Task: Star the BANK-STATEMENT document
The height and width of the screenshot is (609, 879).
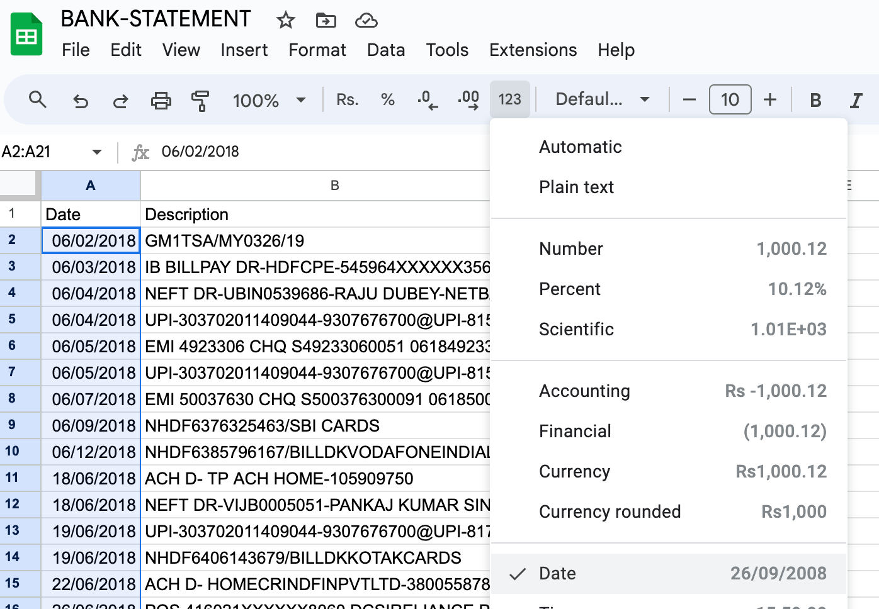Action: [x=286, y=20]
